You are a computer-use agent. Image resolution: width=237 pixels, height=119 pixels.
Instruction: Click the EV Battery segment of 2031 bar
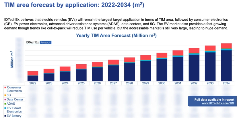[x=178, y=69]
